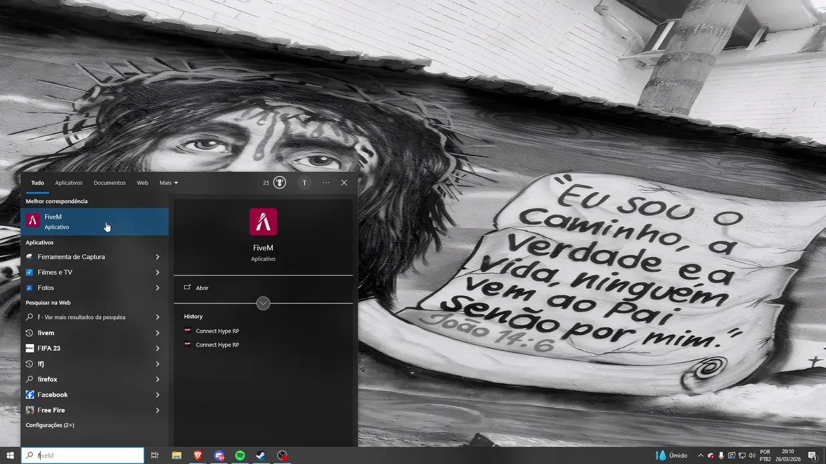
Task: Click the Pesquisar na Web heading
Action: coord(48,302)
